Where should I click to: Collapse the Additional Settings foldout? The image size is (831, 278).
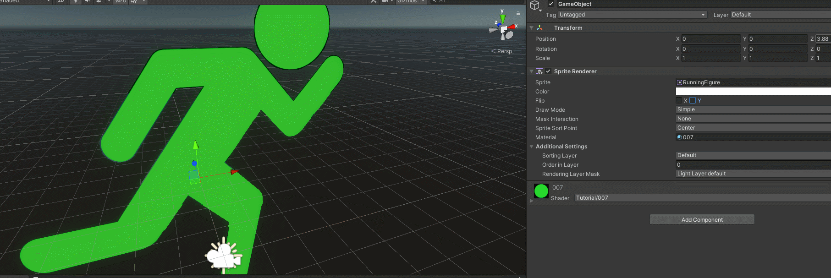(531, 147)
